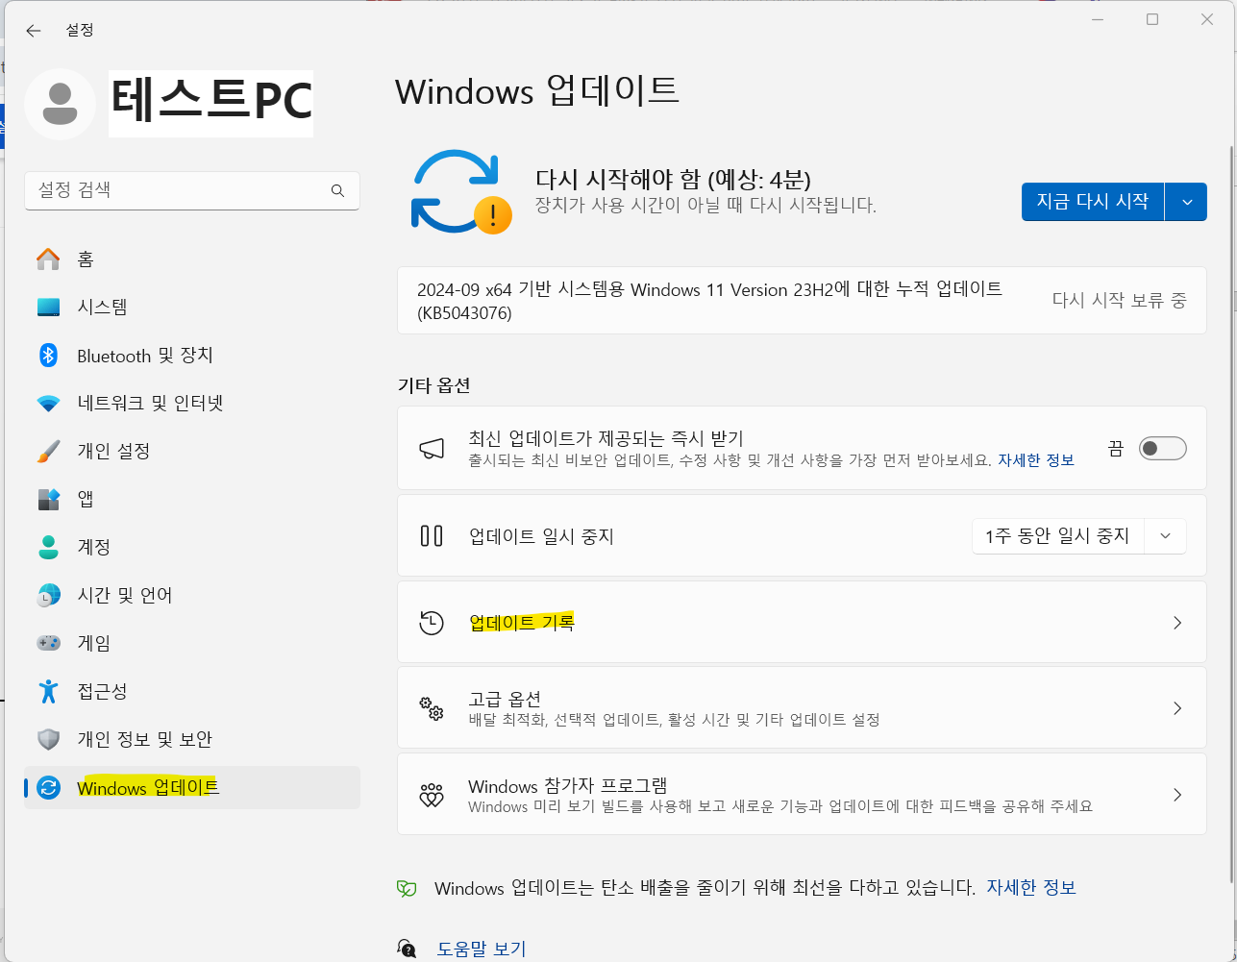Screen dimensions: 1237x962
Task: Select 접근성 in the sidebar
Action: pyautogui.click(x=192, y=691)
